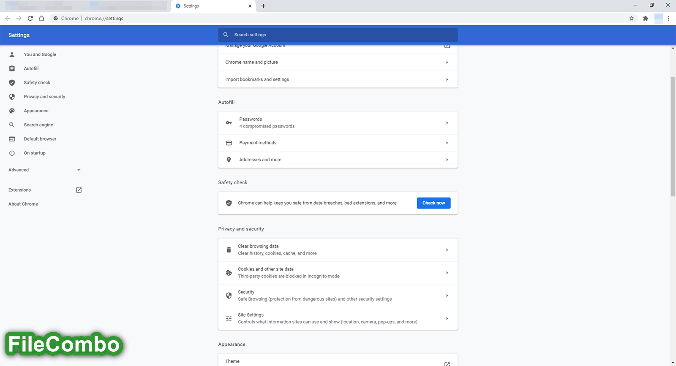Click the shield icon beside Security

pos(229,296)
